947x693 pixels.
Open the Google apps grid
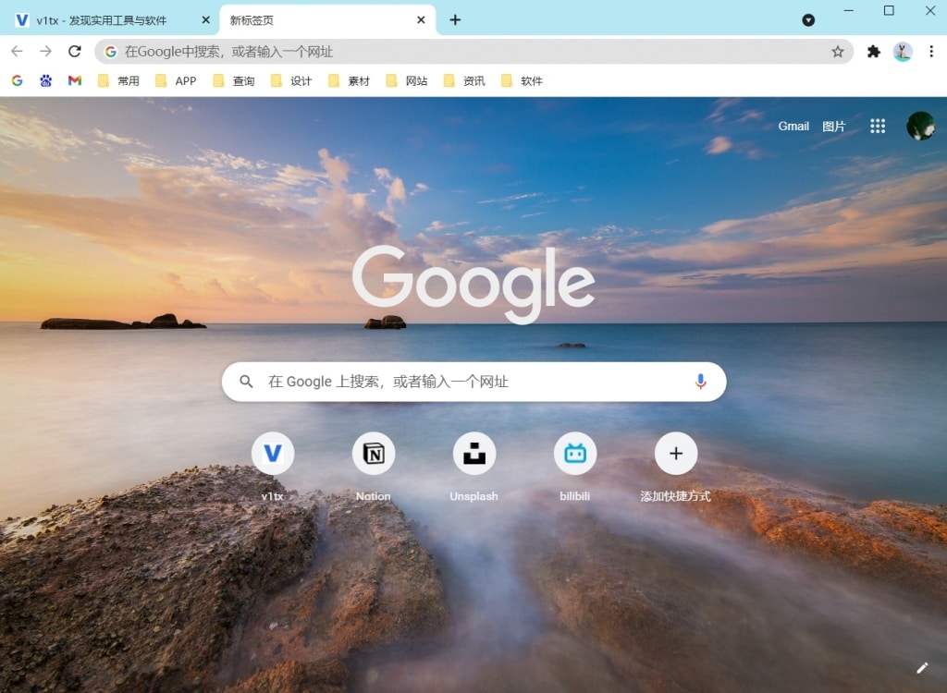point(878,127)
